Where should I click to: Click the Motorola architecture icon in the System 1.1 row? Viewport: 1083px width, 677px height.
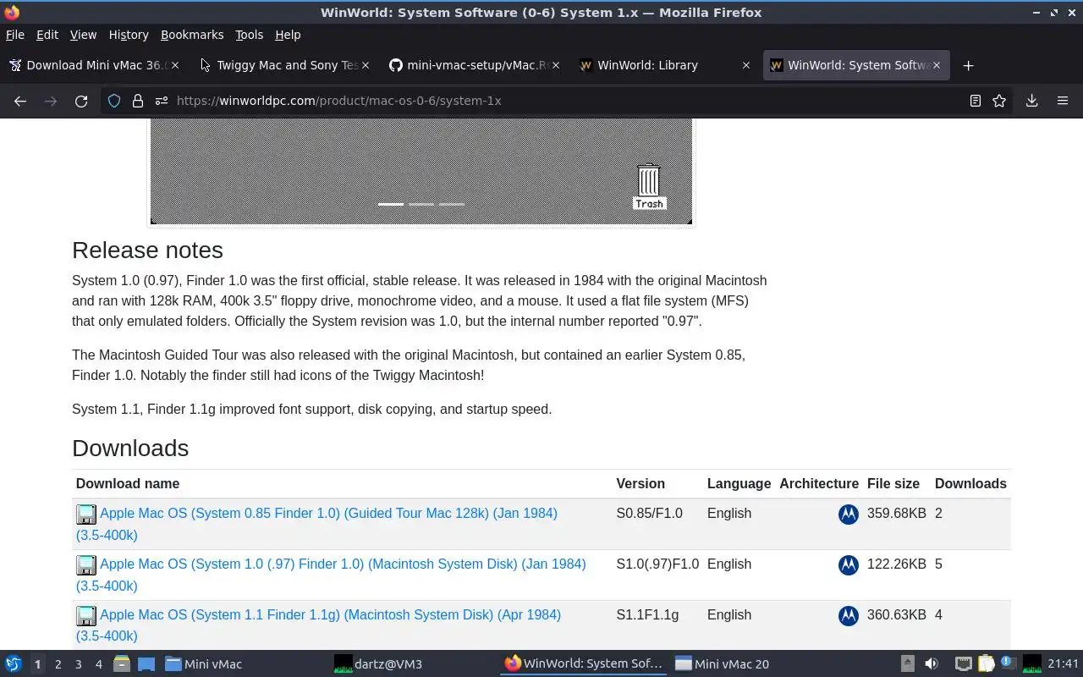pos(849,615)
